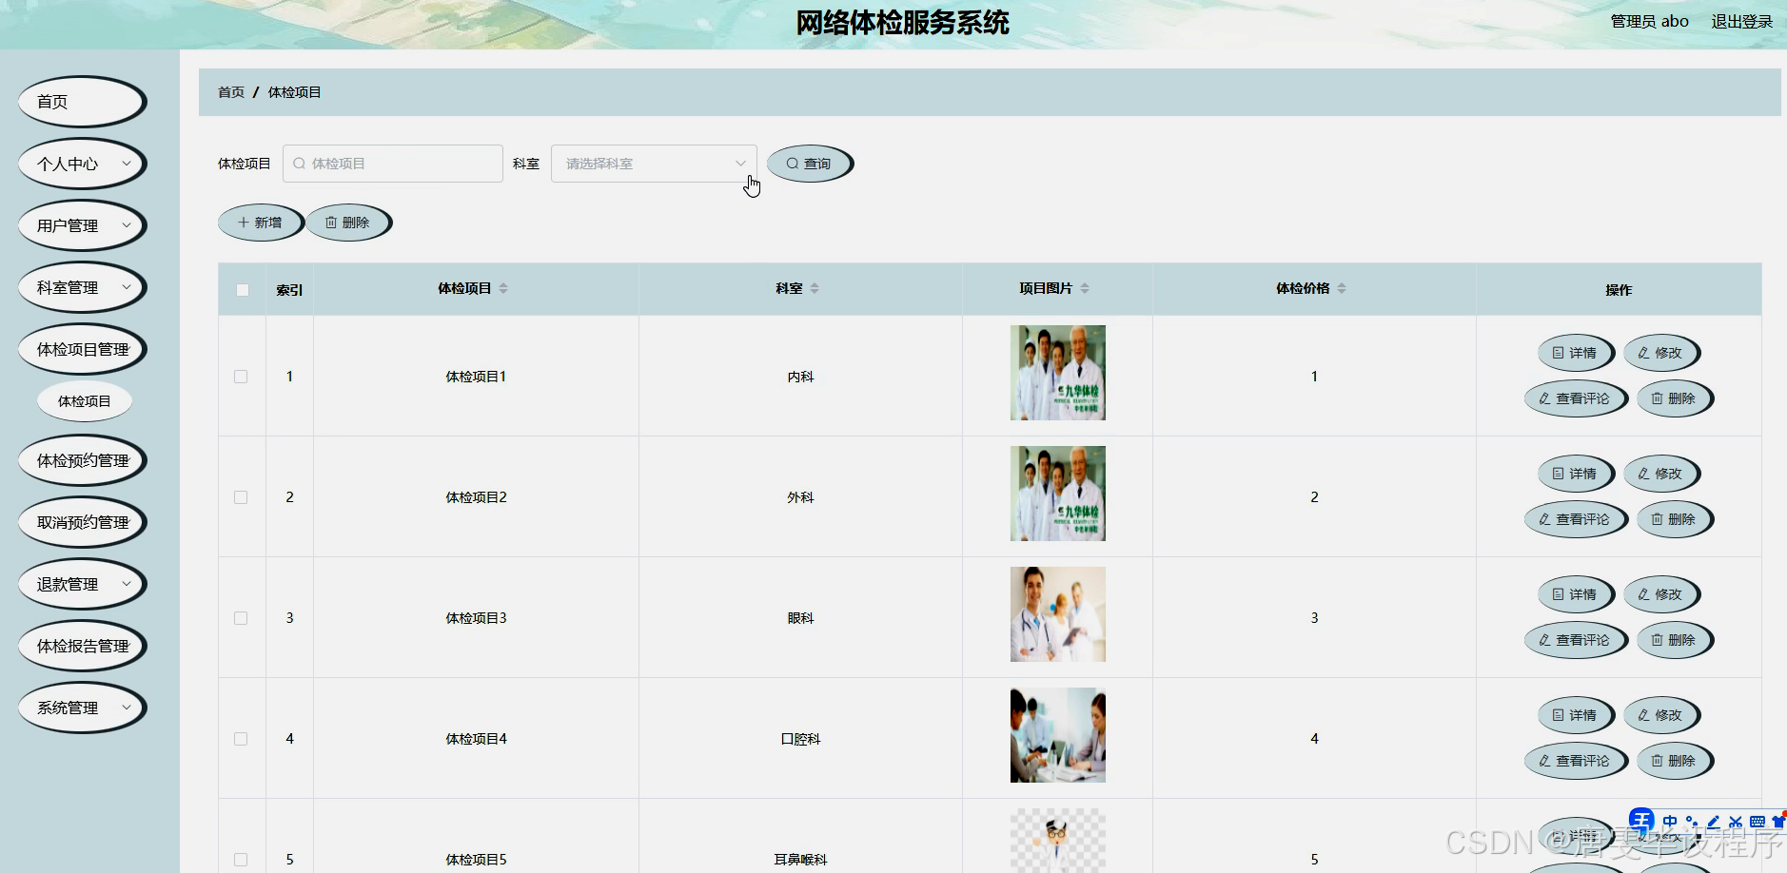This screenshot has width=1787, height=873.
Task: Click the batch 删除 button above table
Action: click(348, 223)
